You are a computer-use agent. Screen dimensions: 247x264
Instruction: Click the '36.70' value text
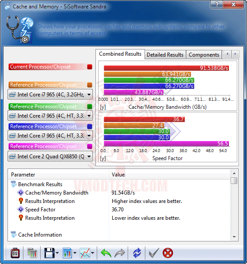tap(118, 210)
